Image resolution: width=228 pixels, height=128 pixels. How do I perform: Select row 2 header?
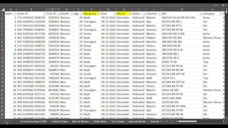click(x=2, y=18)
